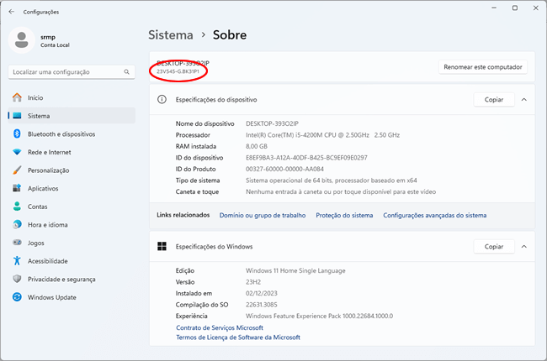Navigate to Sistema in the breadcrumb
This screenshot has width=547, height=361.
(171, 34)
